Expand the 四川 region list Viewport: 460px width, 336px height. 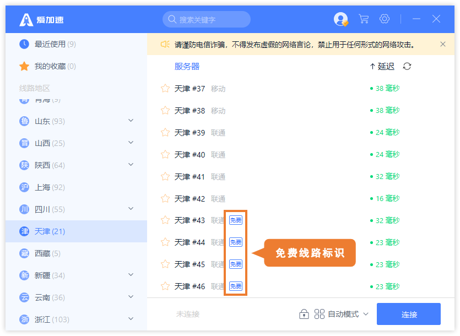pos(131,209)
